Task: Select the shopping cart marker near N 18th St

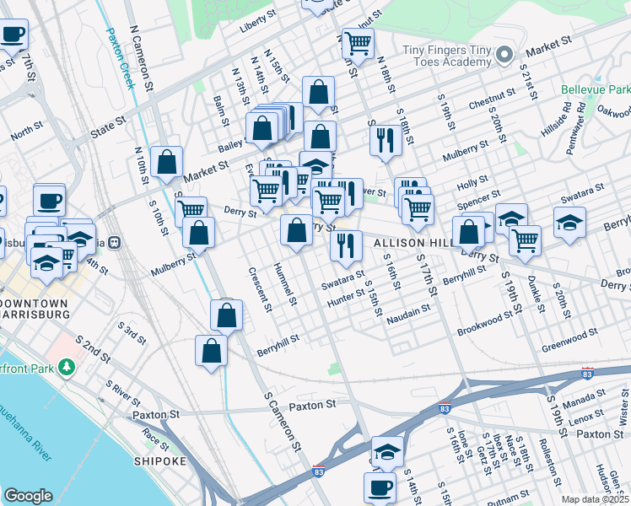Action: point(358,45)
